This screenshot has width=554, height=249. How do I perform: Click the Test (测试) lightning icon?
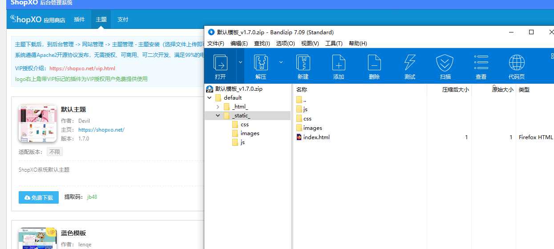point(410,66)
